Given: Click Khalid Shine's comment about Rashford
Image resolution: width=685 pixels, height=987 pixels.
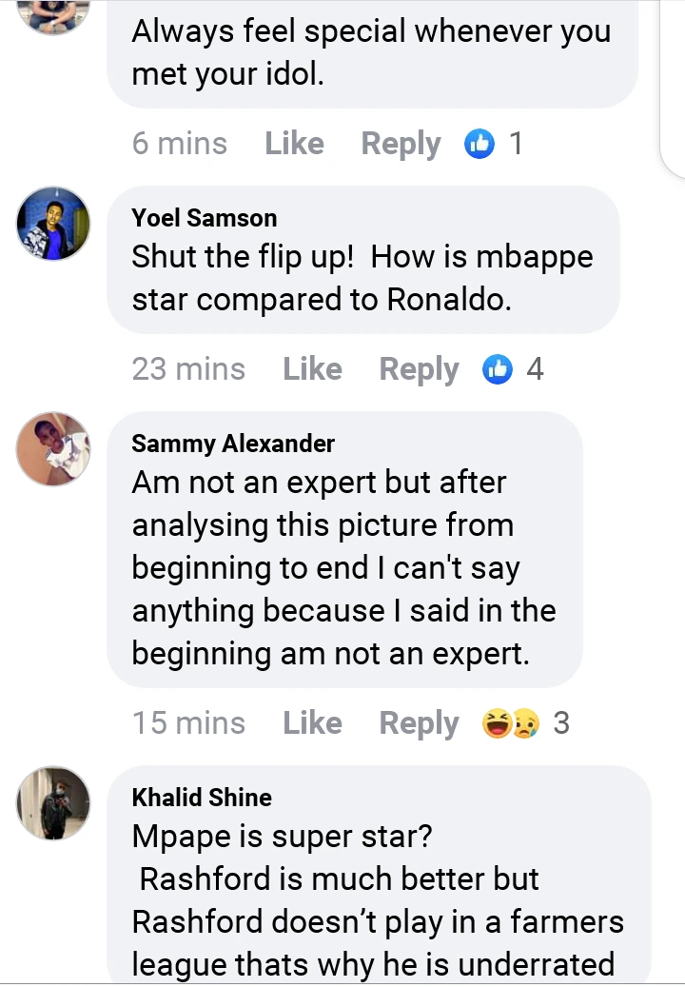Looking at the screenshot, I should (378, 899).
